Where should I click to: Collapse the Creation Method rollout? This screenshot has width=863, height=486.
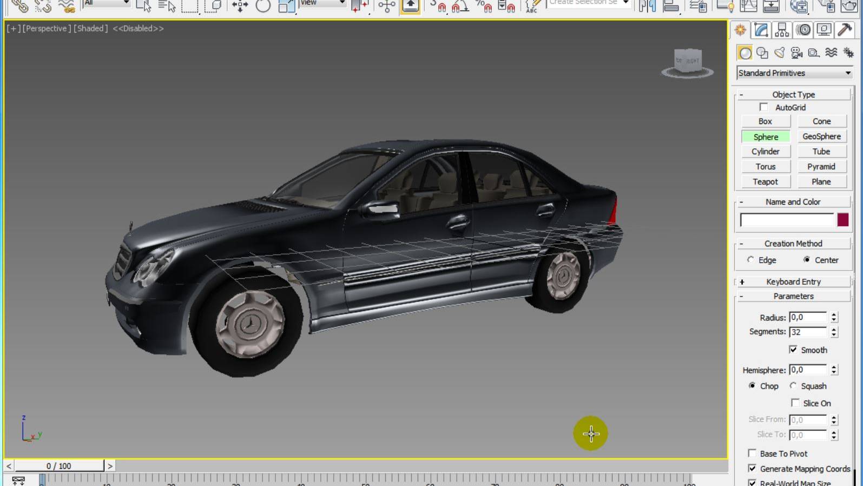pyautogui.click(x=793, y=244)
